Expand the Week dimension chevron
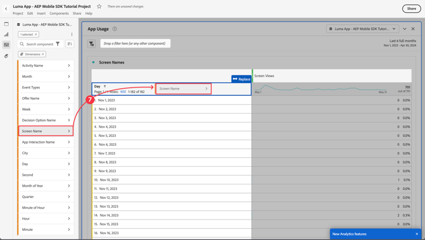425x240 pixels. click(x=69, y=110)
